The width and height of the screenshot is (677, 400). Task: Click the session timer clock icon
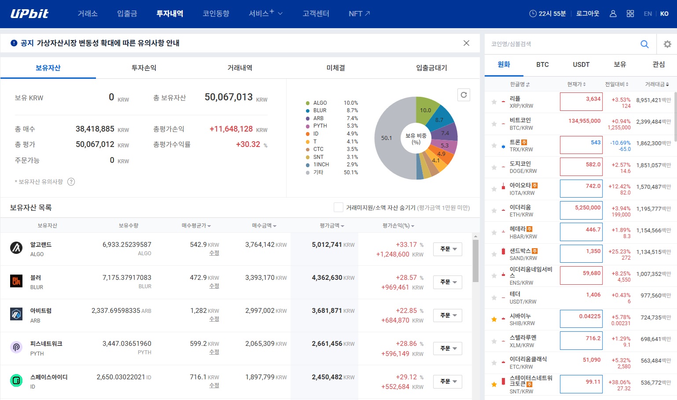click(x=533, y=14)
